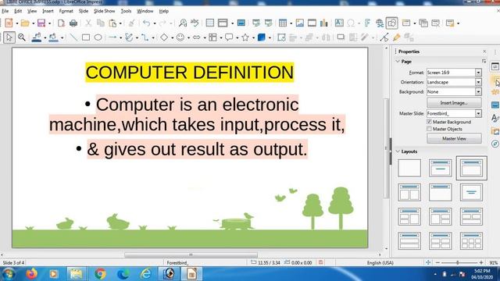Open the sidebar Navigator compass icon

[495, 144]
